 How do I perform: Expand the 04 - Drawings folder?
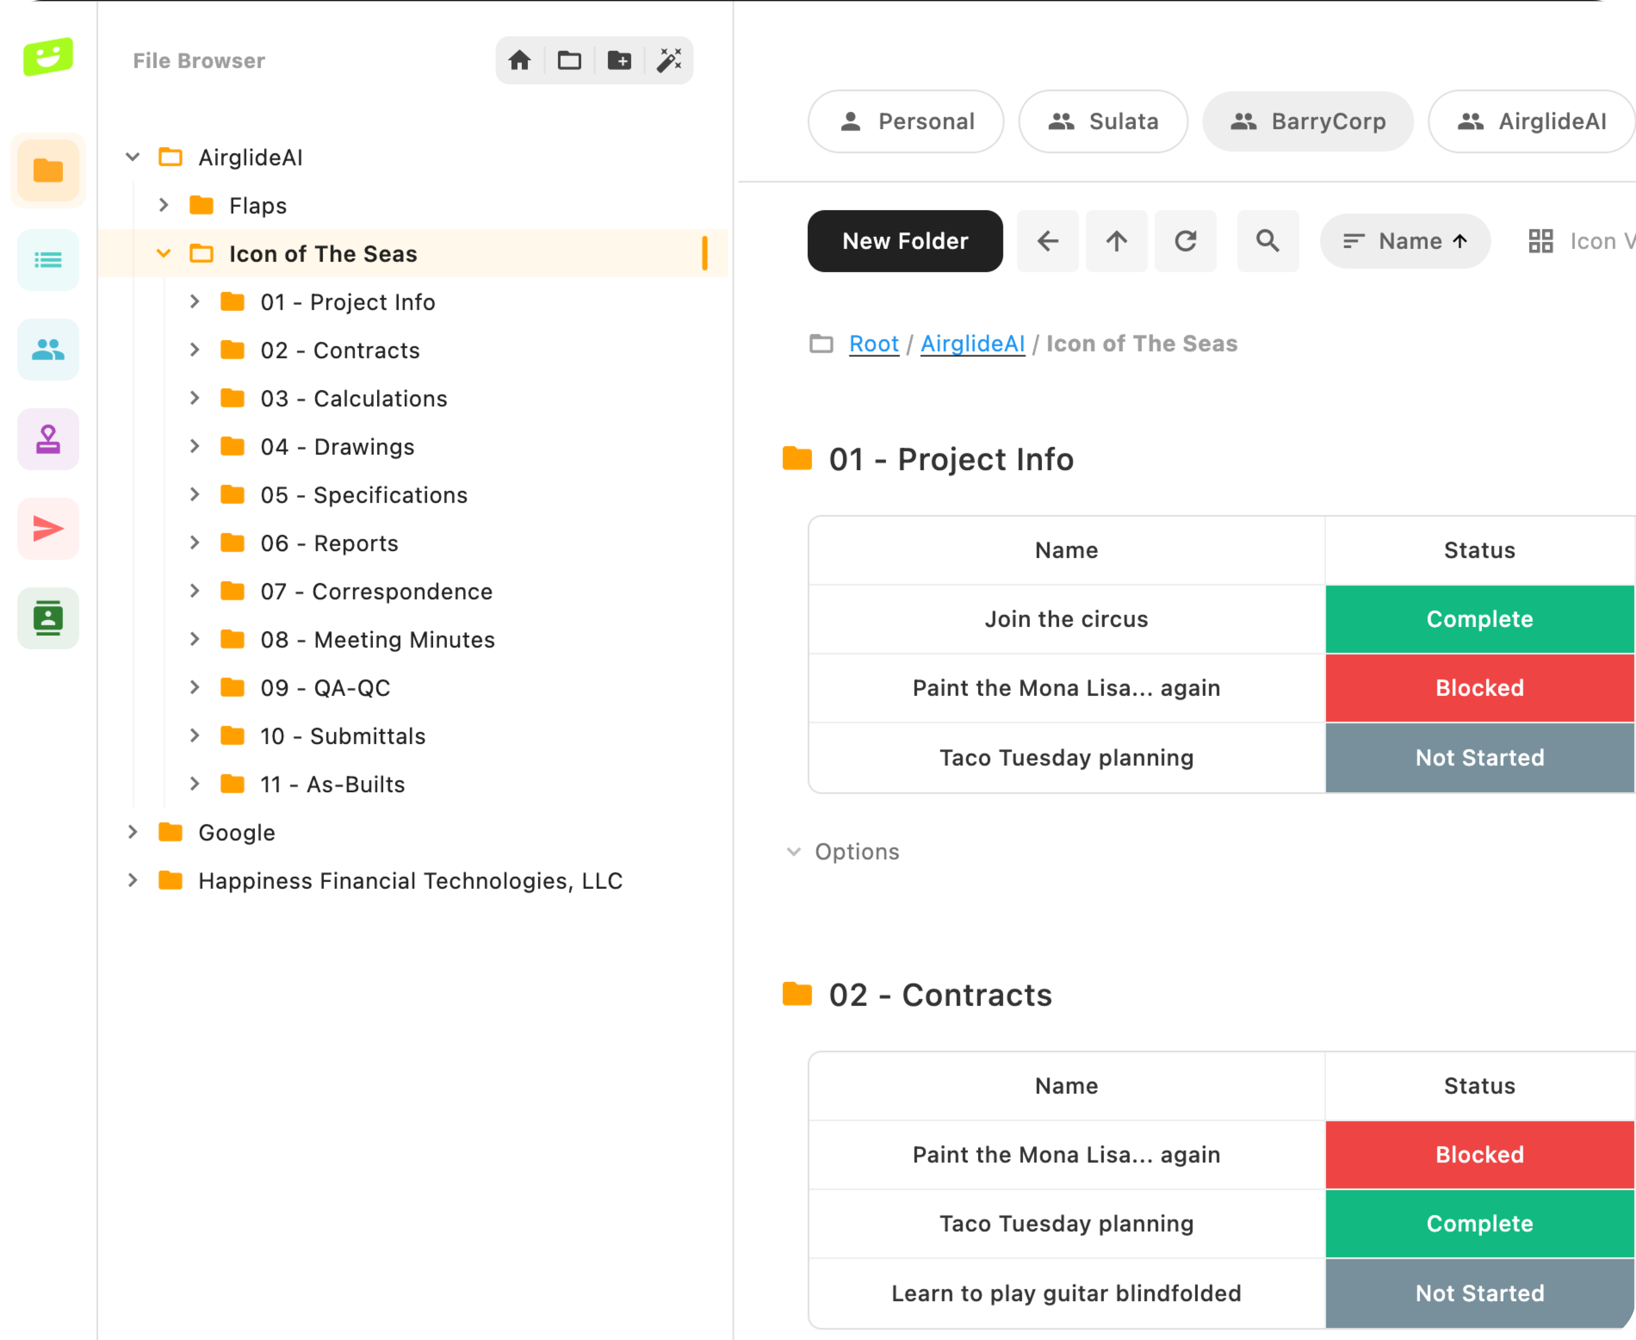195,446
